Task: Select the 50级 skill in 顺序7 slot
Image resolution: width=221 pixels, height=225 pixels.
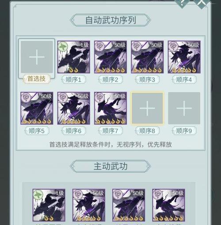Action: tap(110, 108)
